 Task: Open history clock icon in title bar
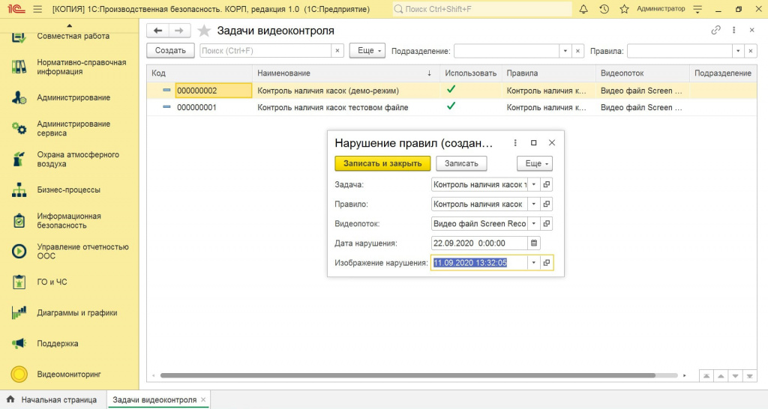coord(604,9)
